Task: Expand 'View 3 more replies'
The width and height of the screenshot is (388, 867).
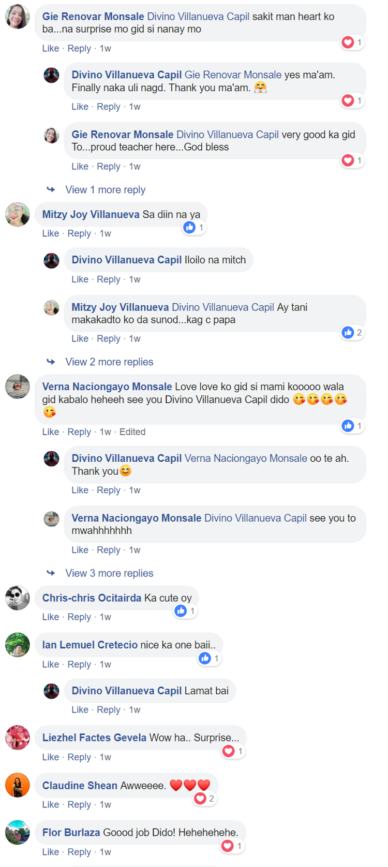Action: [x=109, y=573]
